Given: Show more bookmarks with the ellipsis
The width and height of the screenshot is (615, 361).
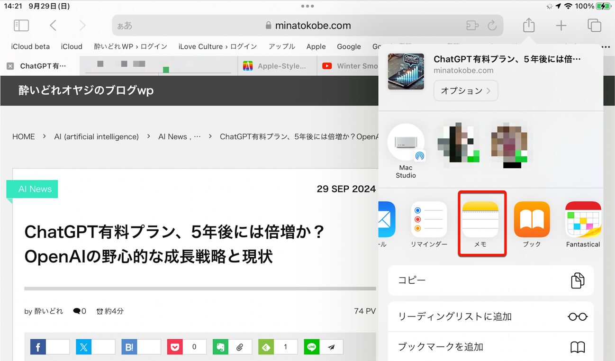Looking at the screenshot, I should pos(605,47).
